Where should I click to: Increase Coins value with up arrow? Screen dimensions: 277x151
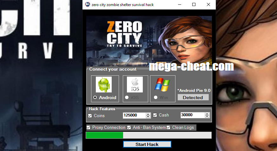click(x=148, y=114)
